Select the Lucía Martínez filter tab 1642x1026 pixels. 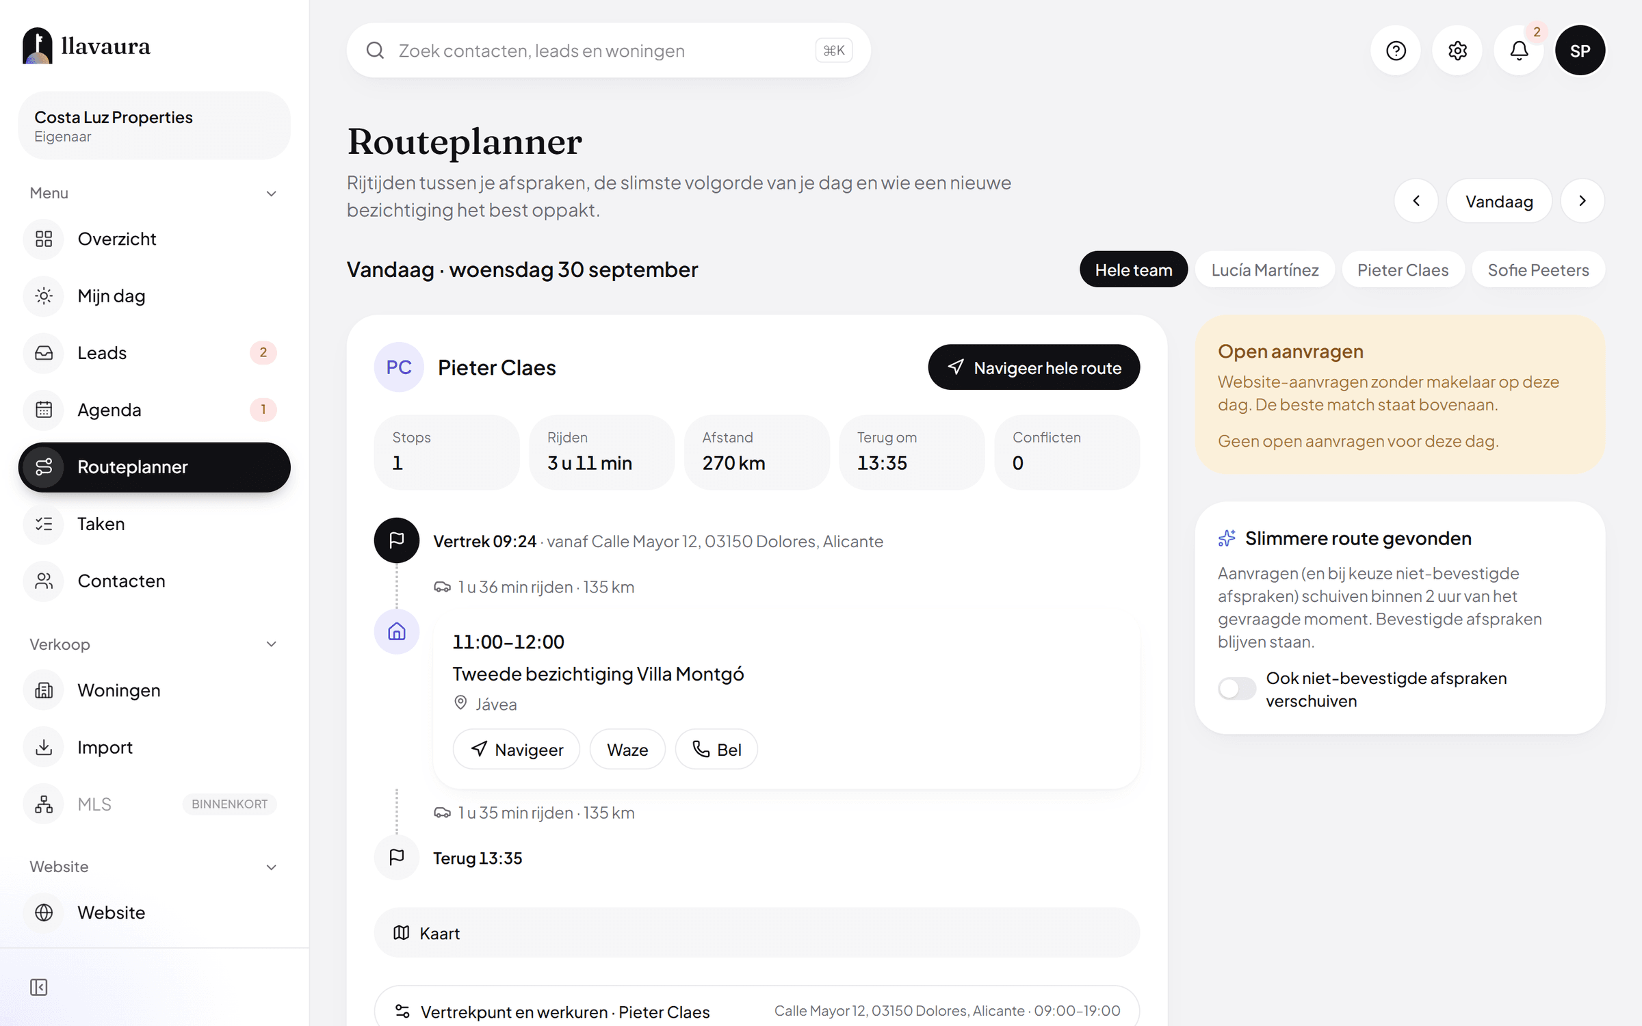click(1265, 269)
